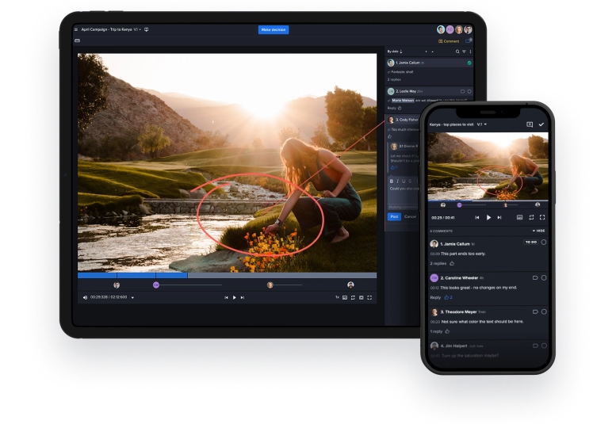Open the tablet V.1 version dropdown

pos(136,29)
